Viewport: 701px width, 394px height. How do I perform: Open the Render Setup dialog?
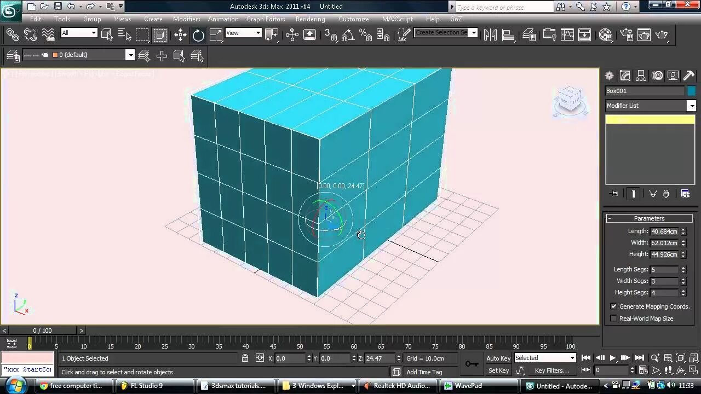click(626, 35)
